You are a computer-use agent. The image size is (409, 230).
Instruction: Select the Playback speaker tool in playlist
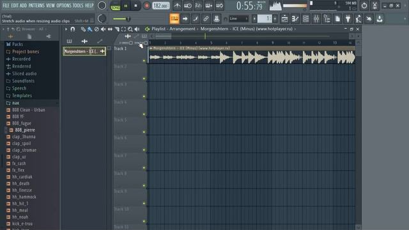pos(137,29)
